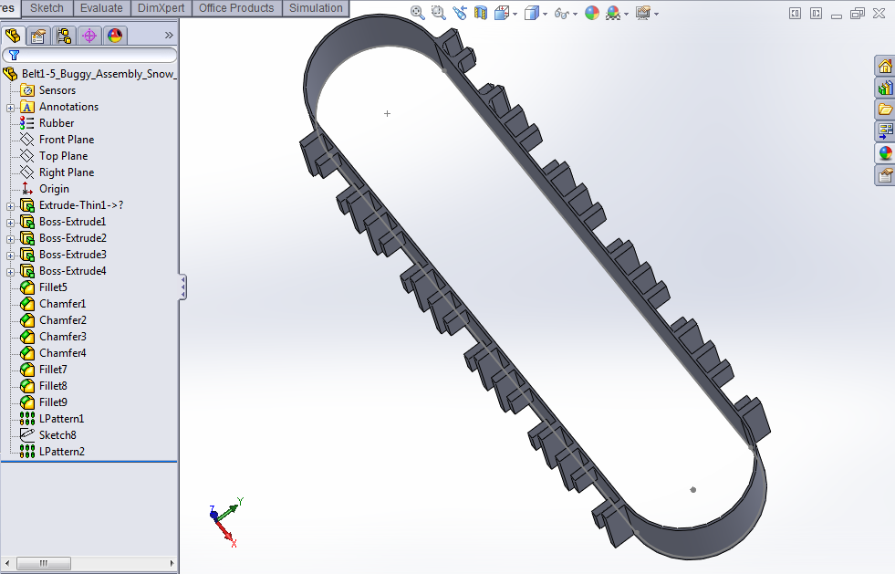Open the view orientation dropdown
This screenshot has height=574, width=895.
tap(516, 14)
